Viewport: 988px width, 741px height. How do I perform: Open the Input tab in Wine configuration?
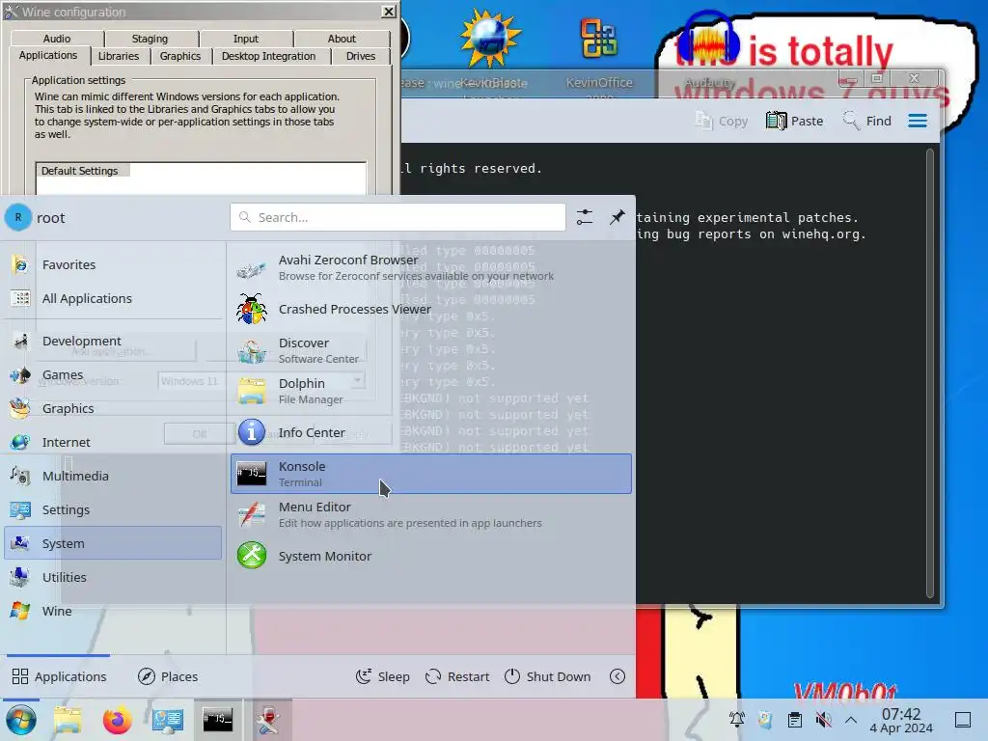click(246, 39)
